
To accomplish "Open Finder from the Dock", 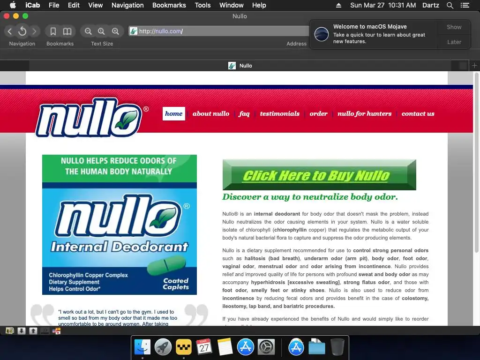I will (x=142, y=347).
